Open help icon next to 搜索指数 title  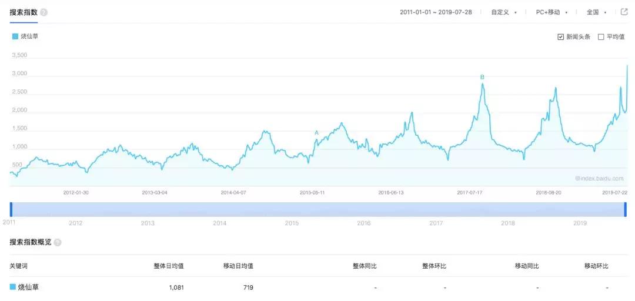[44, 12]
